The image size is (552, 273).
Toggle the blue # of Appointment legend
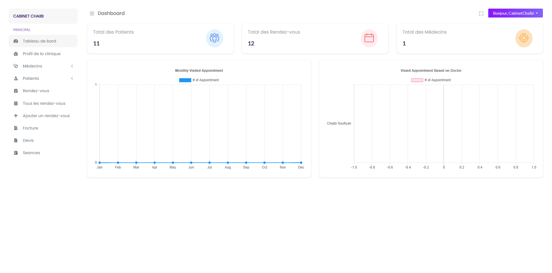pyautogui.click(x=185, y=80)
